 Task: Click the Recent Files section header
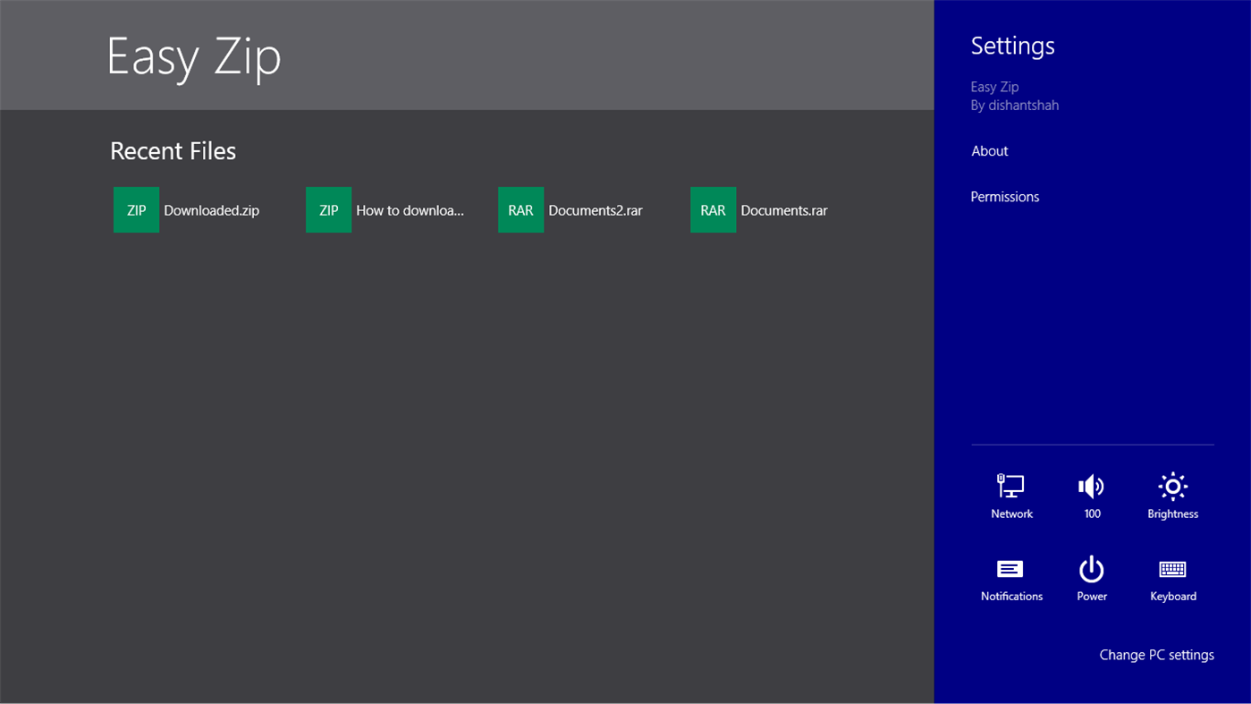[x=173, y=150]
